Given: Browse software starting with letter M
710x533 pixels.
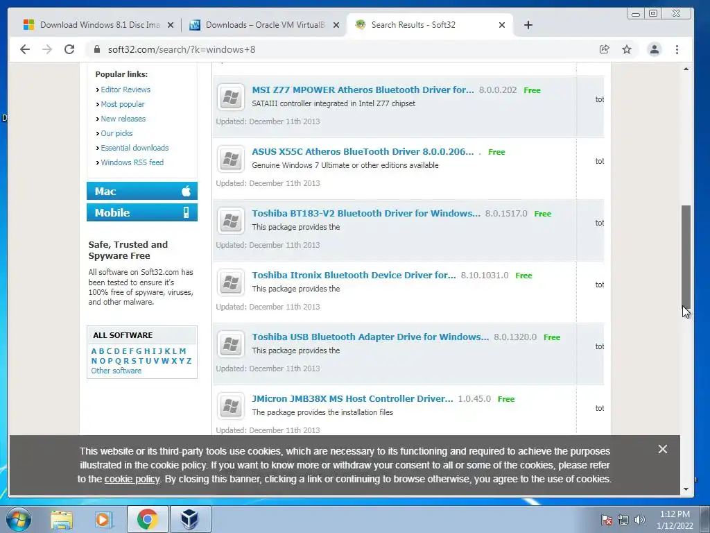Looking at the screenshot, I should pos(182,351).
